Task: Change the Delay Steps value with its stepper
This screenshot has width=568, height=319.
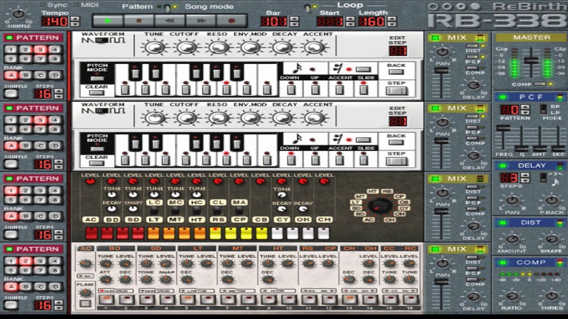Action: 525,178
